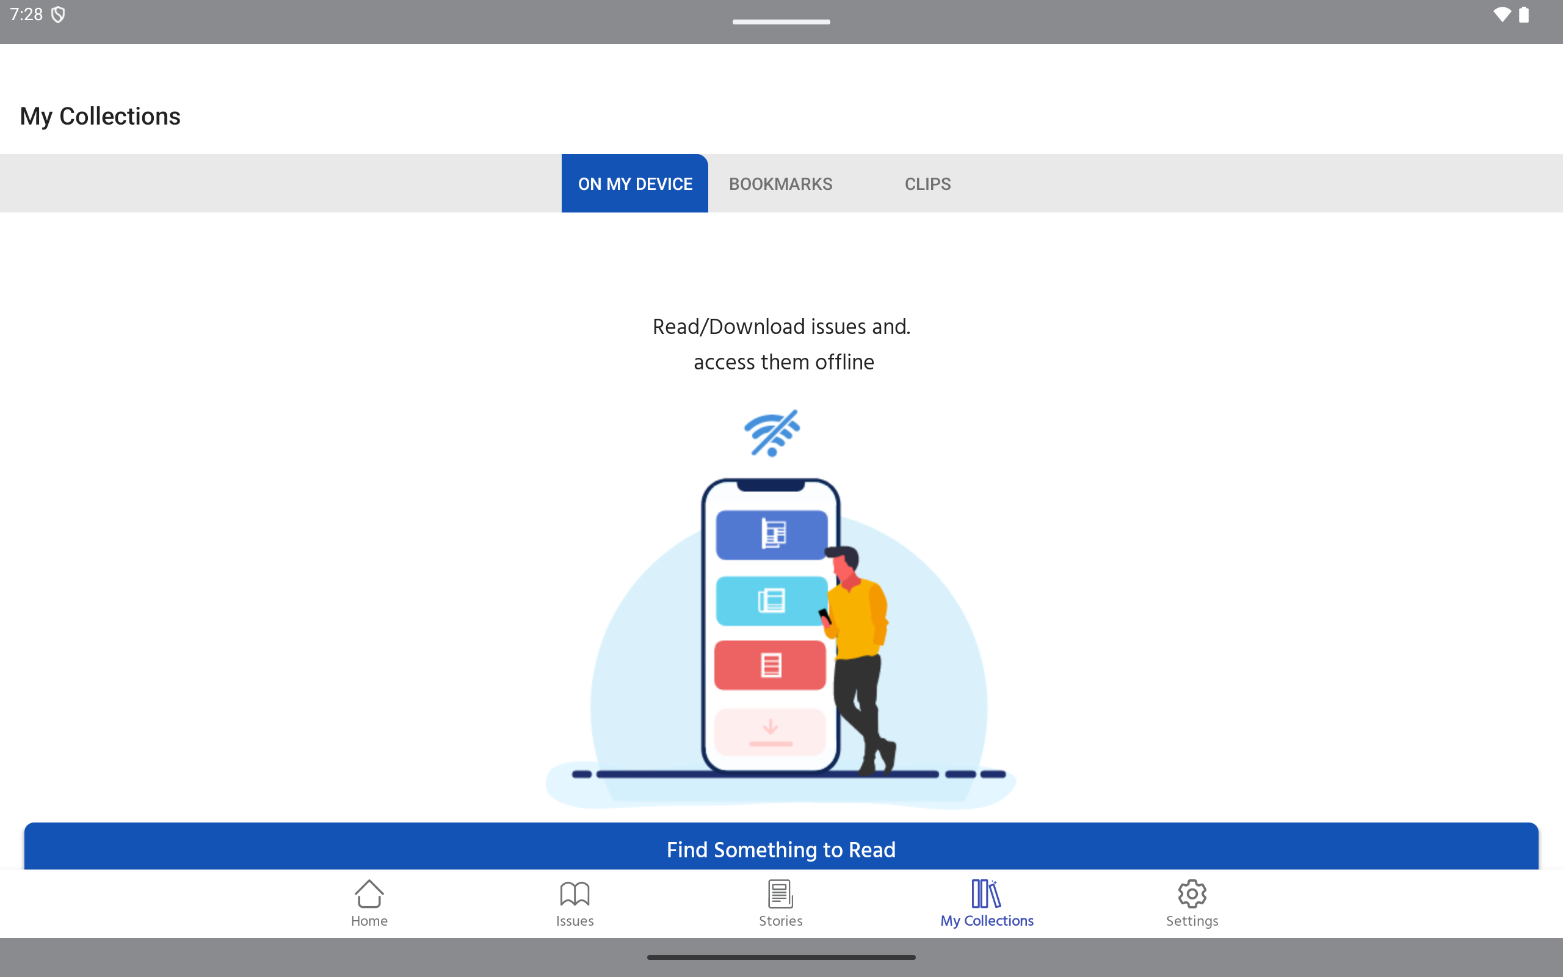Tap the top notification drag handle
Image resolution: width=1563 pixels, height=977 pixels.
[x=781, y=22]
